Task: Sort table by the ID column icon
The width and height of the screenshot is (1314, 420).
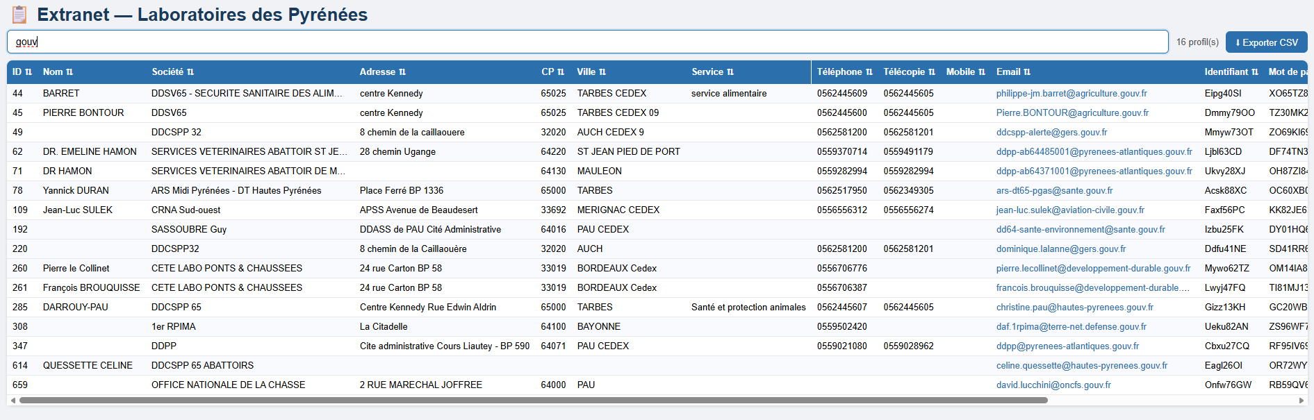Action: click(28, 72)
